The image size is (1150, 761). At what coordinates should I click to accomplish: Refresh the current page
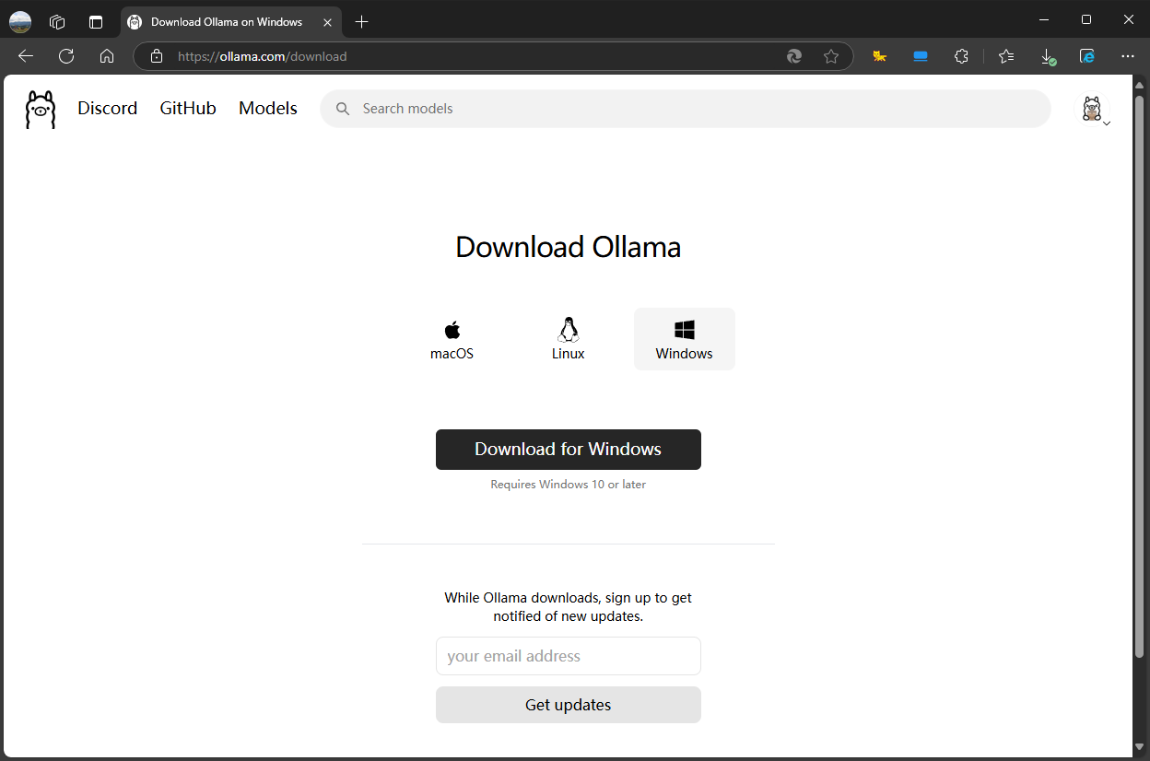66,56
